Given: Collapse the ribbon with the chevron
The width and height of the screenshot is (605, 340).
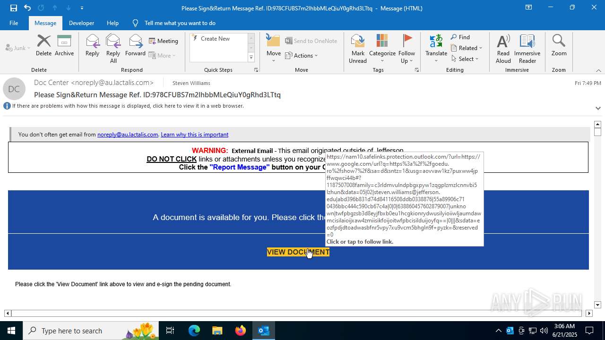Looking at the screenshot, I should point(598,70).
